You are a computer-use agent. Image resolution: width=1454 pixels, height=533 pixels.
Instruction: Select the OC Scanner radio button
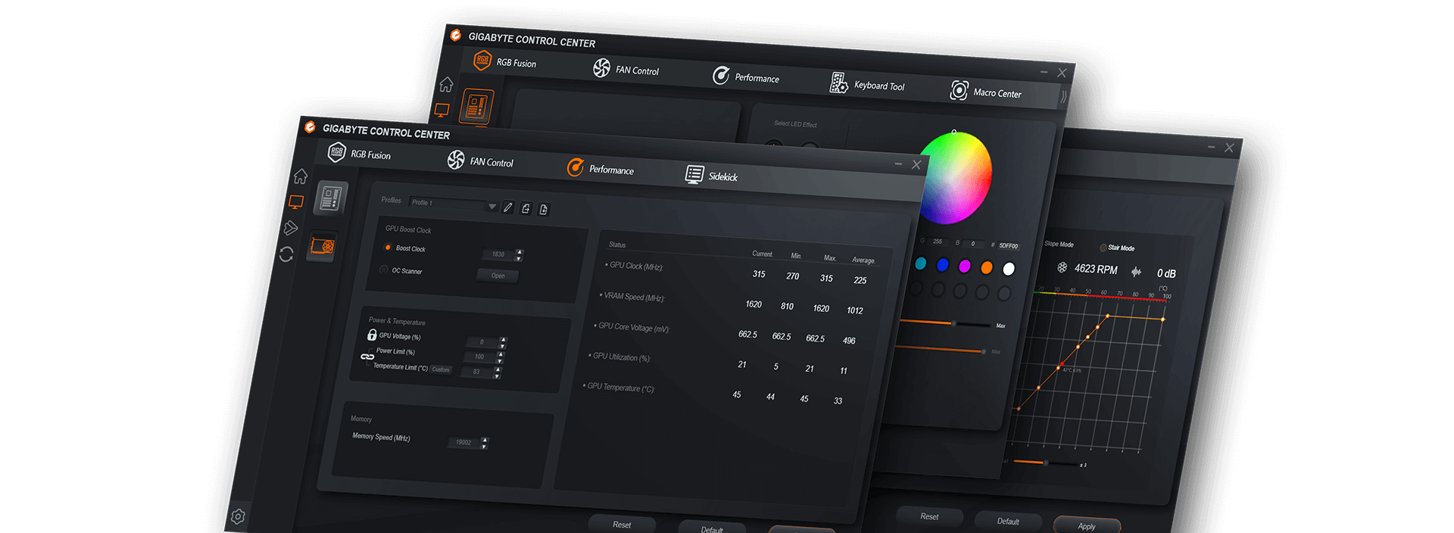384,270
